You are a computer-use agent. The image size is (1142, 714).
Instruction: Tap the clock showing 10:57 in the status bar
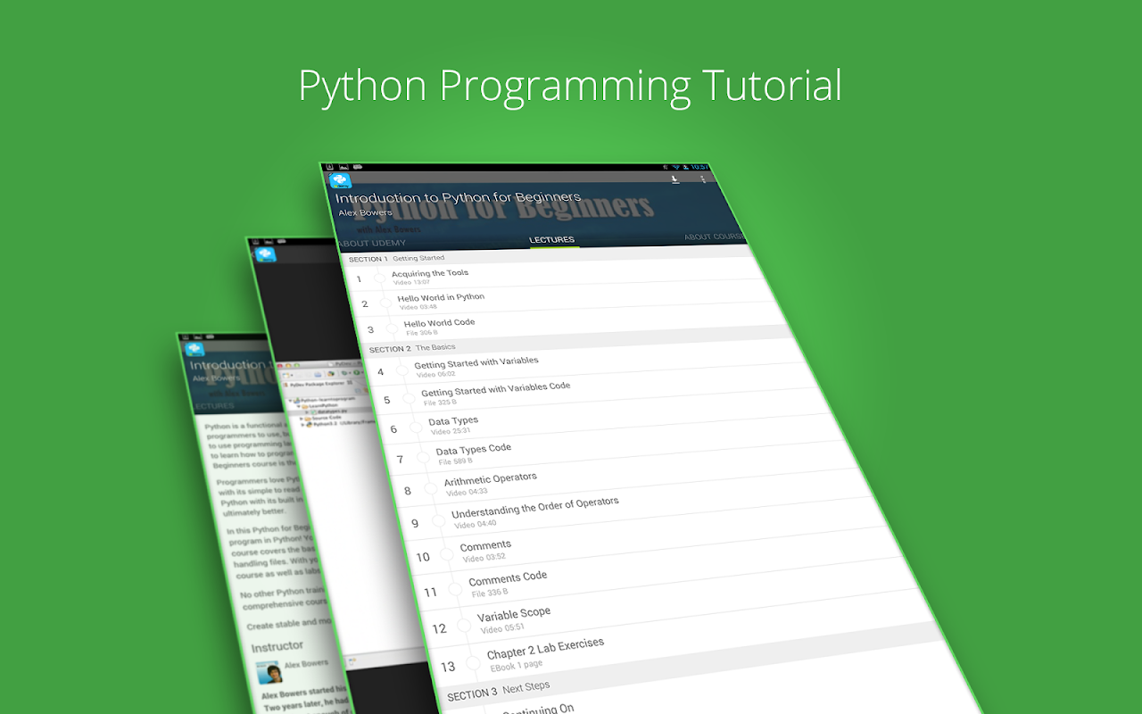[x=700, y=167]
